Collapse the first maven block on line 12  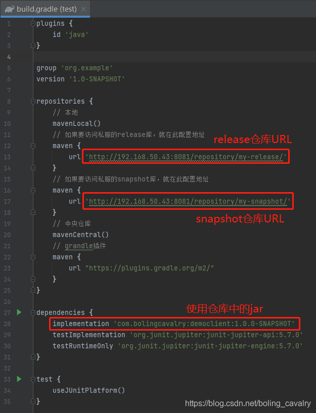[x=33, y=146]
